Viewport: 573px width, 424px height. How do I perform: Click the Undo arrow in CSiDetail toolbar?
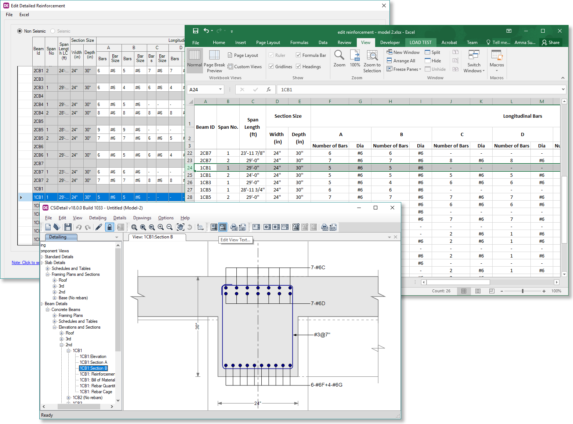[79, 227]
